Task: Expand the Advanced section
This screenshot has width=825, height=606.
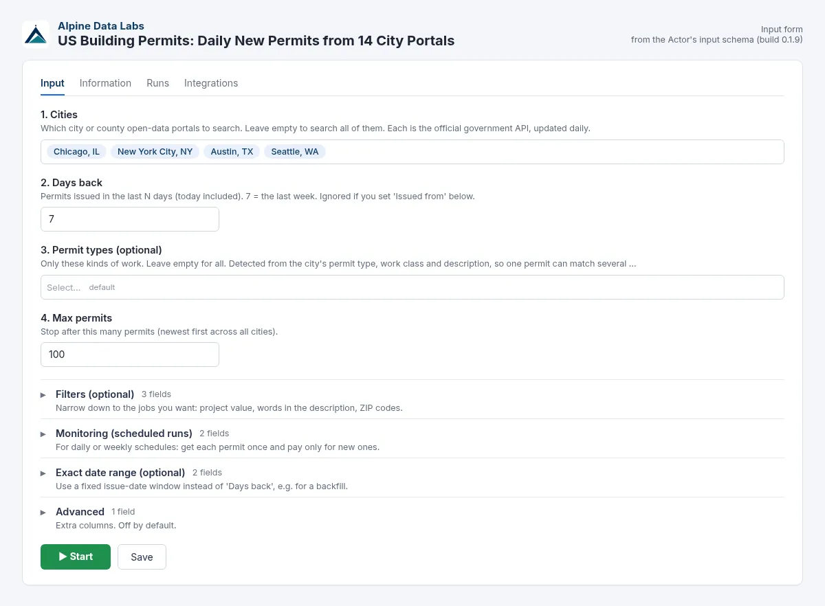Action: coord(412,517)
